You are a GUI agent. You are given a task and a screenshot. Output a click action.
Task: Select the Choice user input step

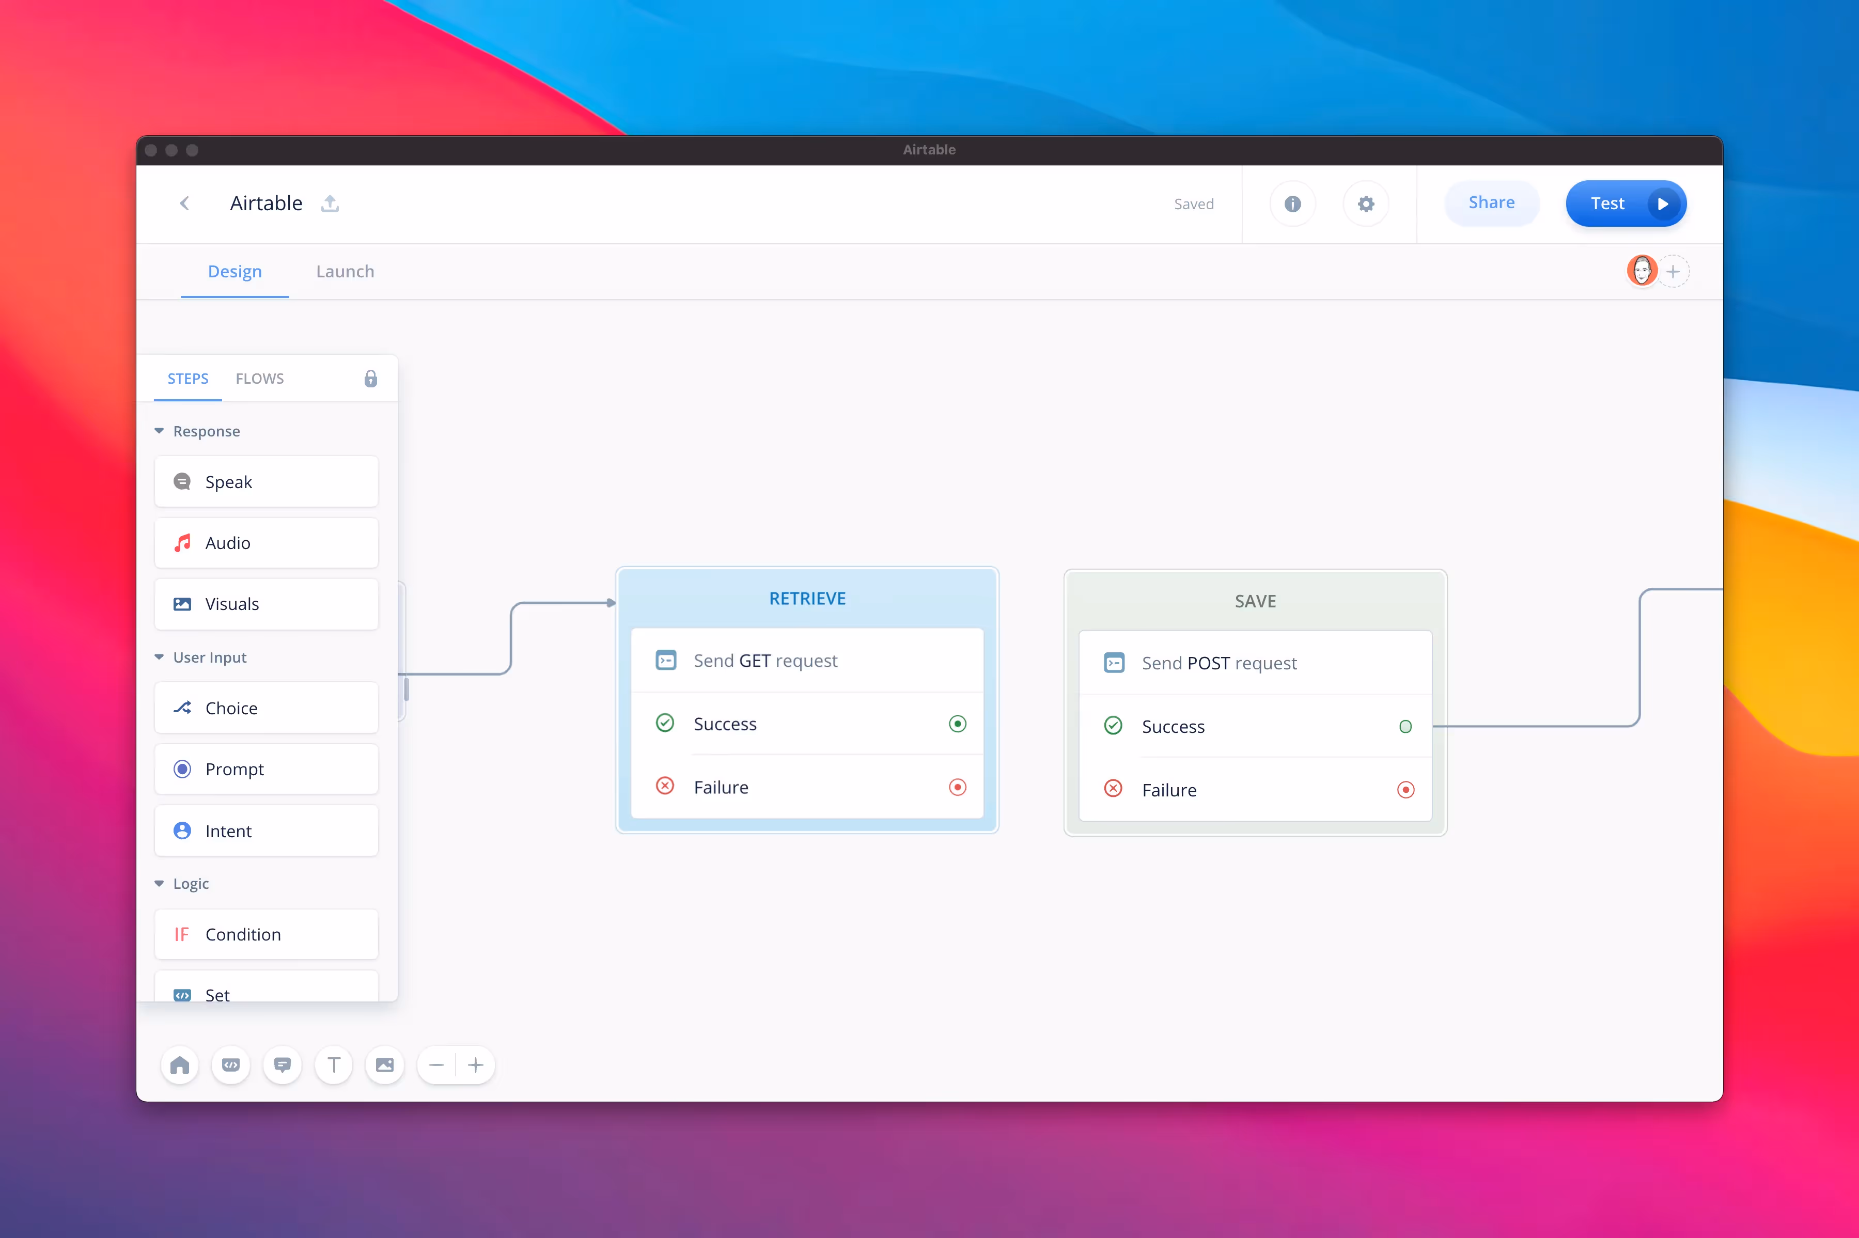coord(266,708)
